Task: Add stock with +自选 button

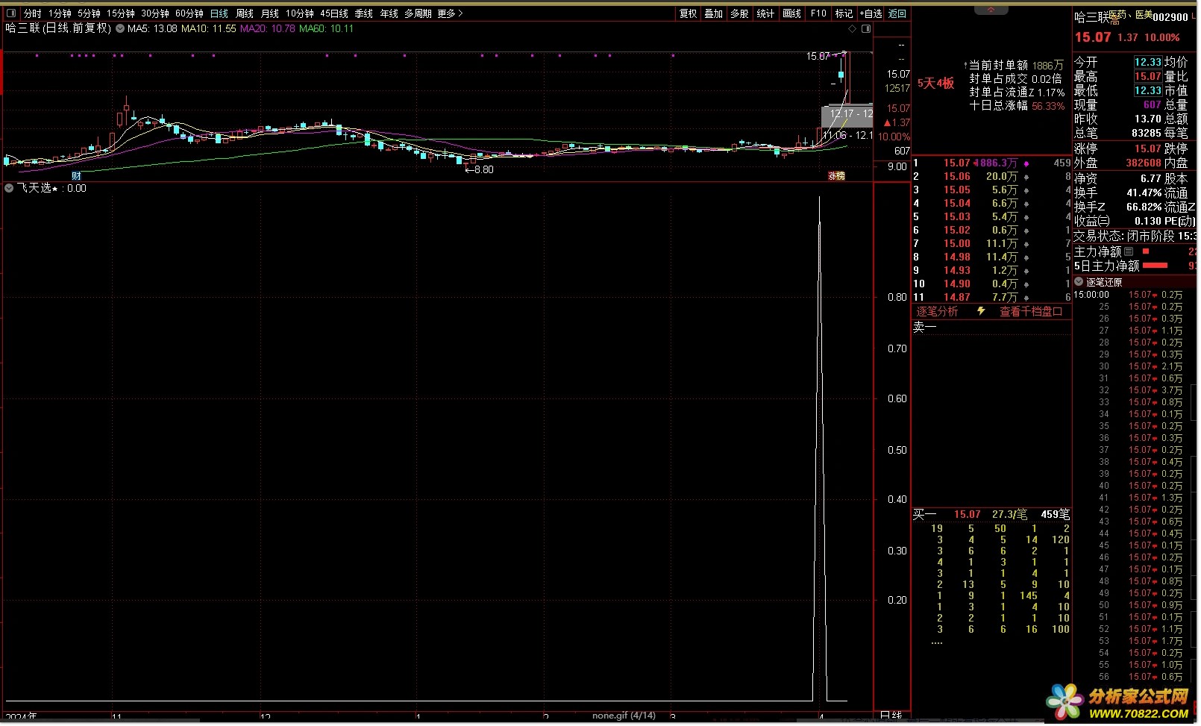Action: tap(871, 13)
